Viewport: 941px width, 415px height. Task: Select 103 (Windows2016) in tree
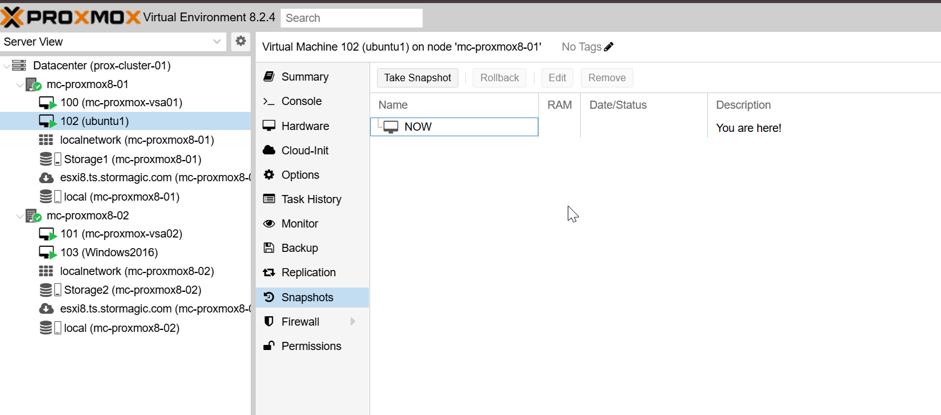[109, 252]
